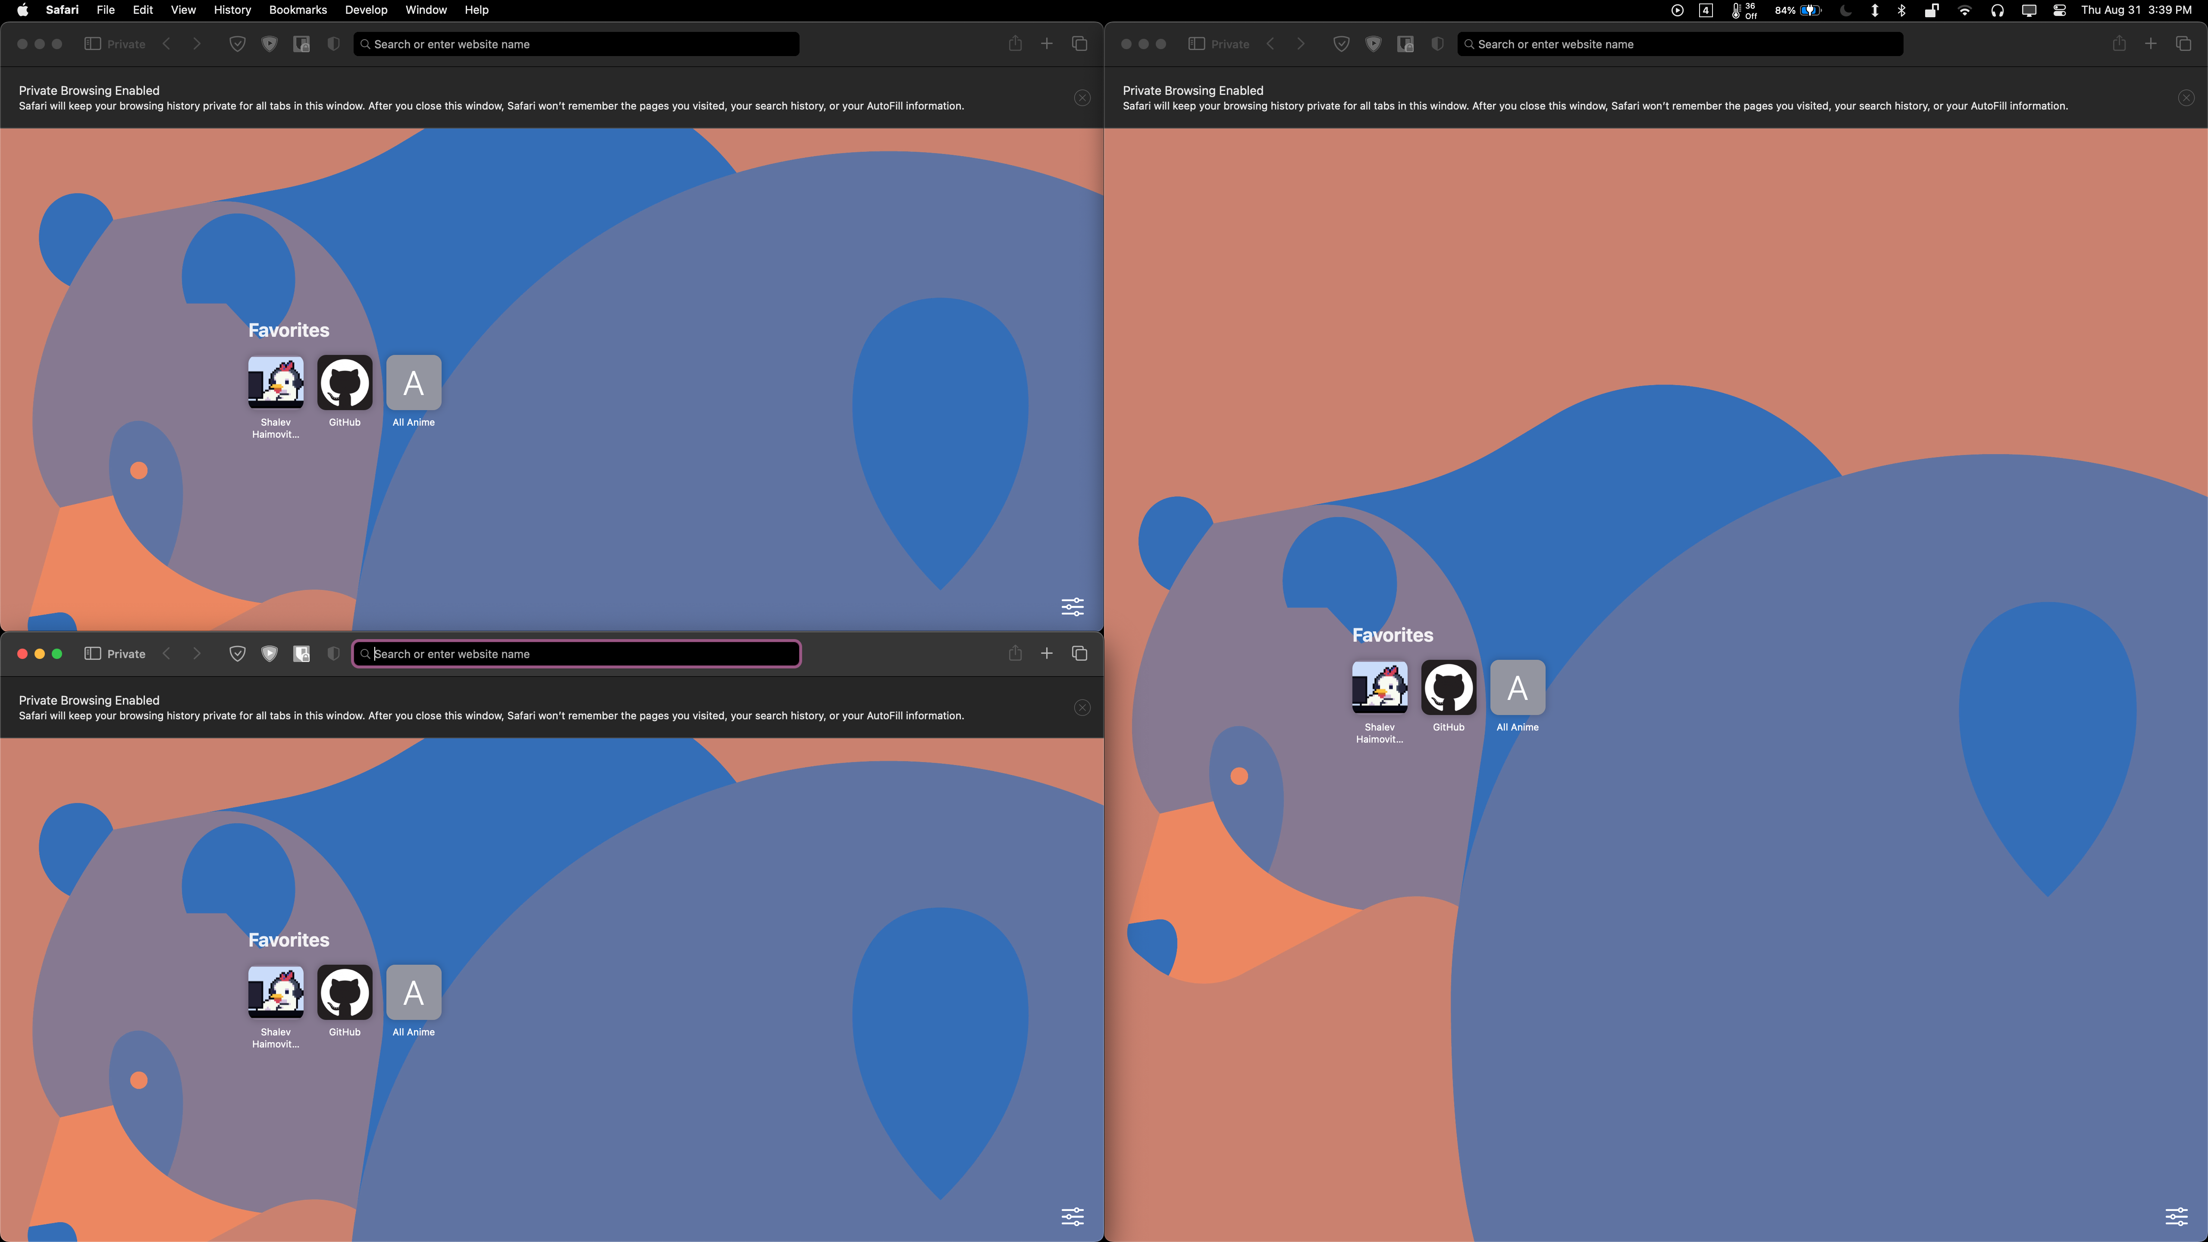This screenshot has width=2208, height=1242.
Task: Click the back navigation arrow
Action: (x=166, y=653)
